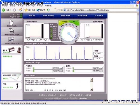Click the Windows flag logo icon
The image size is (140, 105).
click(137, 6)
